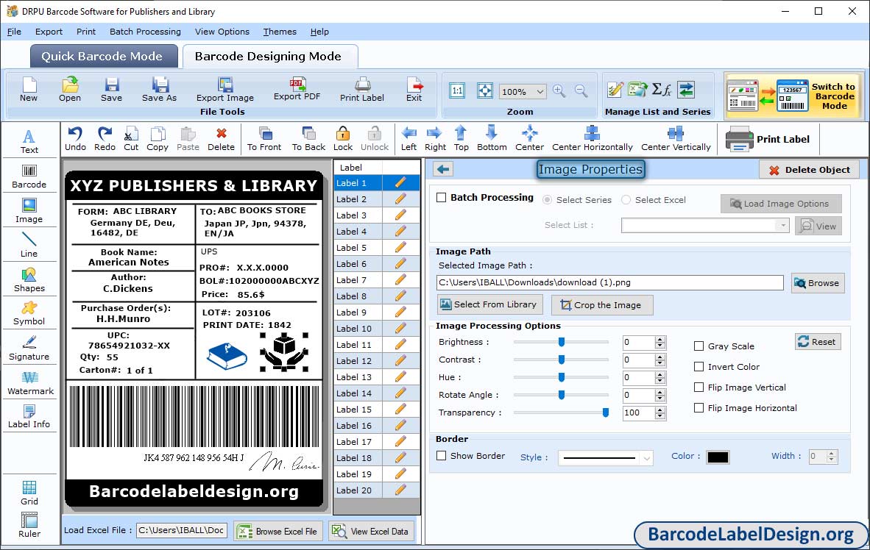
Task: Click the Reset button
Action: tap(817, 341)
